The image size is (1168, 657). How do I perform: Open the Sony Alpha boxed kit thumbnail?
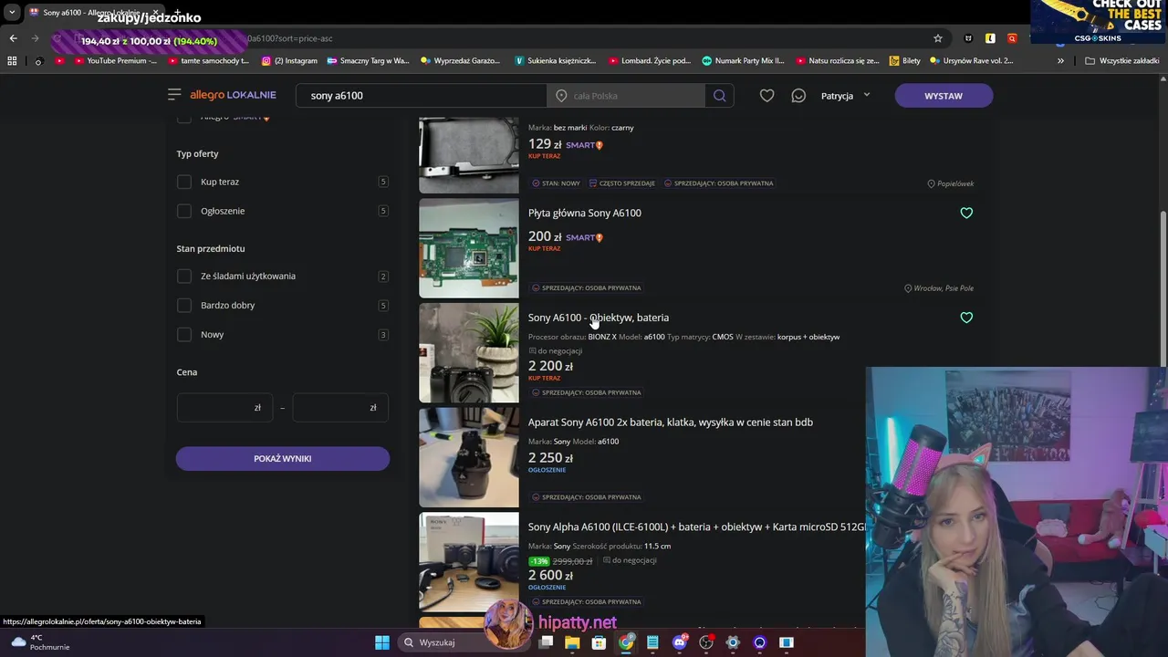[469, 562]
